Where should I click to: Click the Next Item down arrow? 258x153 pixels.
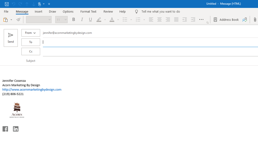coord(34,4)
